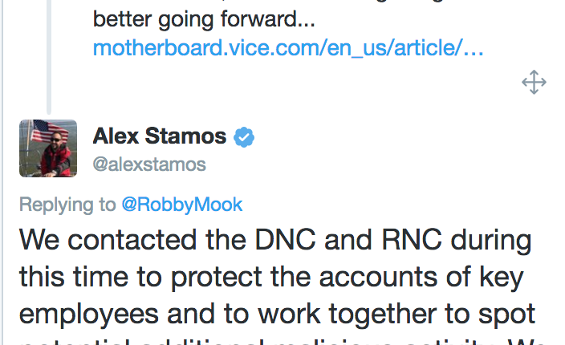This screenshot has height=345, width=565.
Task: Click the gray vertical thread connector line
Action: tap(49, 57)
